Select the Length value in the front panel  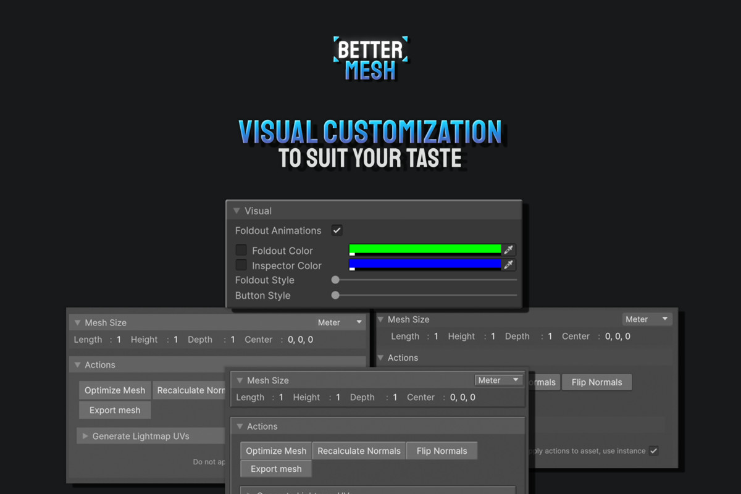(x=281, y=398)
